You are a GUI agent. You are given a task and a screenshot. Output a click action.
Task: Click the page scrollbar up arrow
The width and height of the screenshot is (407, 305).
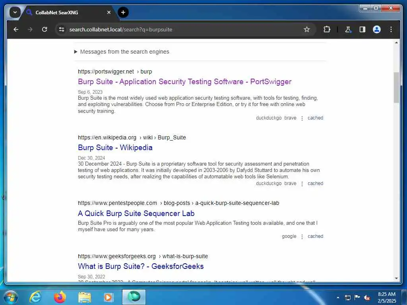click(x=396, y=42)
